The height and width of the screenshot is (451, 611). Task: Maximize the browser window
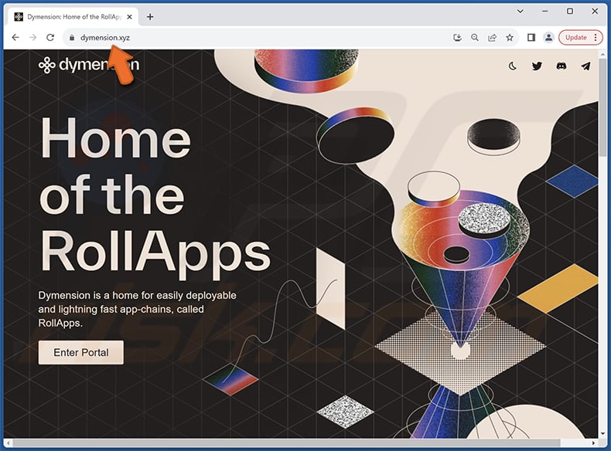(x=570, y=12)
